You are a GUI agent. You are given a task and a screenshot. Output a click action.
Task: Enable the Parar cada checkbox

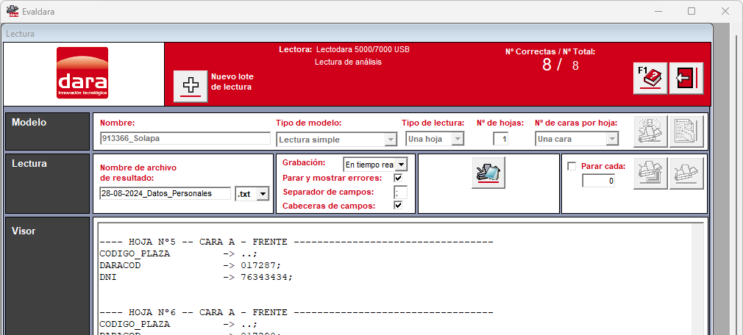pos(572,166)
